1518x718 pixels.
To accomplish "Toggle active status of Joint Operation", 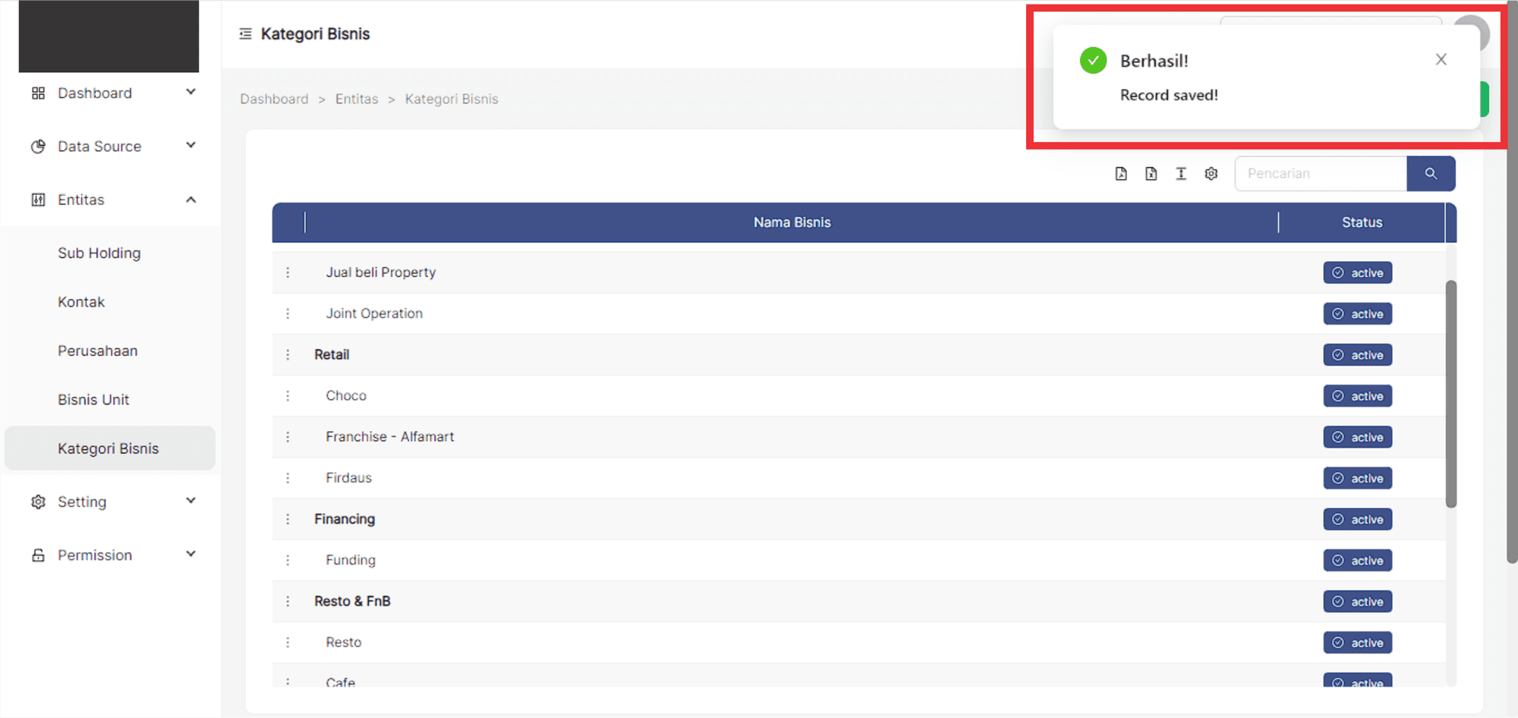I will coord(1357,314).
